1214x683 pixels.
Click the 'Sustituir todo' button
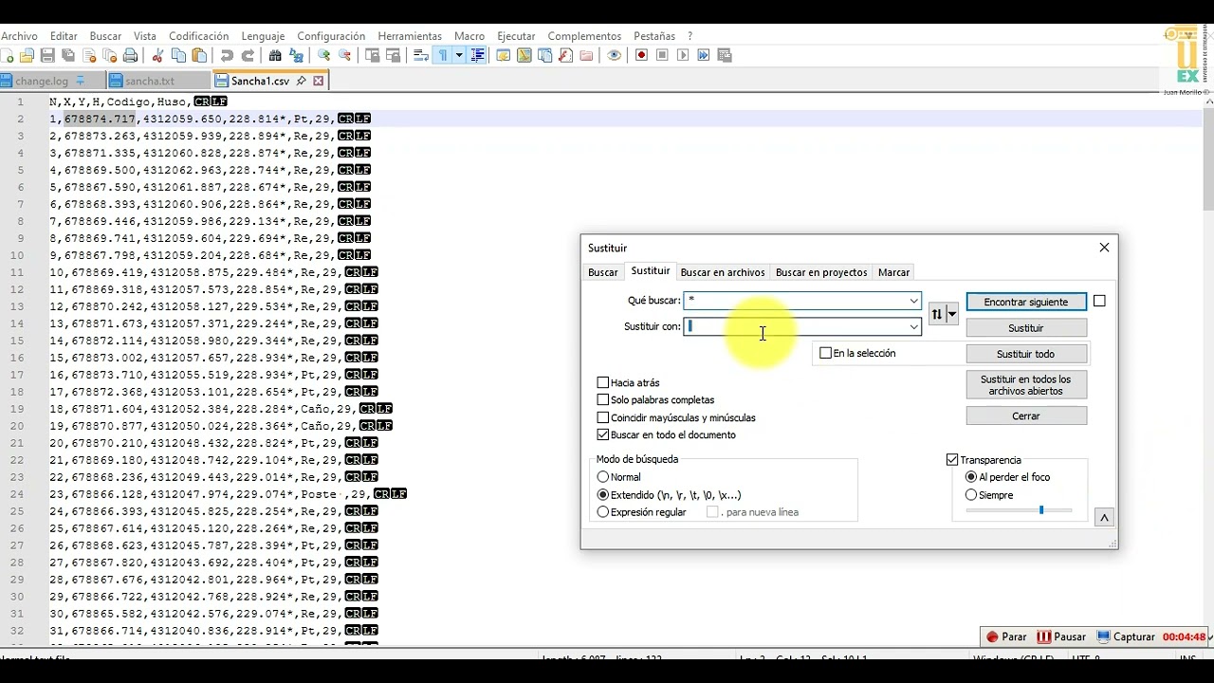(x=1026, y=354)
